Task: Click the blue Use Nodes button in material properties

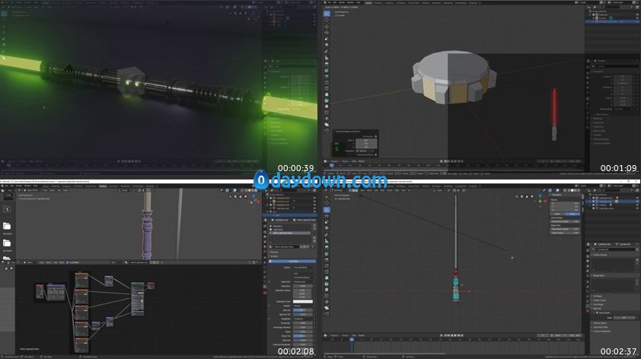Action: coord(292,262)
